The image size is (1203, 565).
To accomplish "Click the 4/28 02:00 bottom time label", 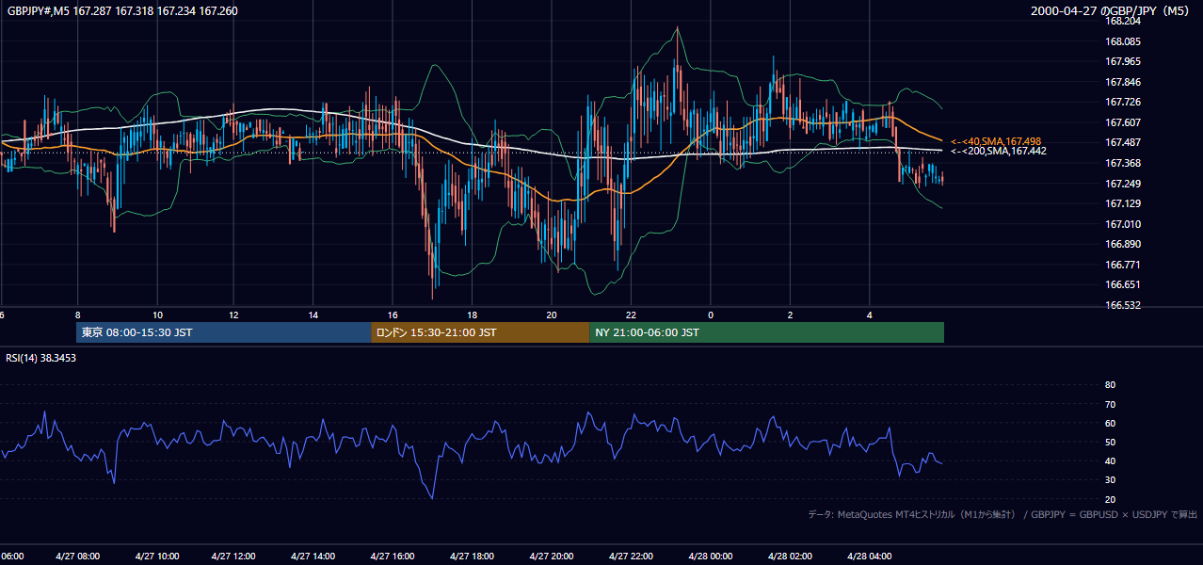I will (789, 556).
